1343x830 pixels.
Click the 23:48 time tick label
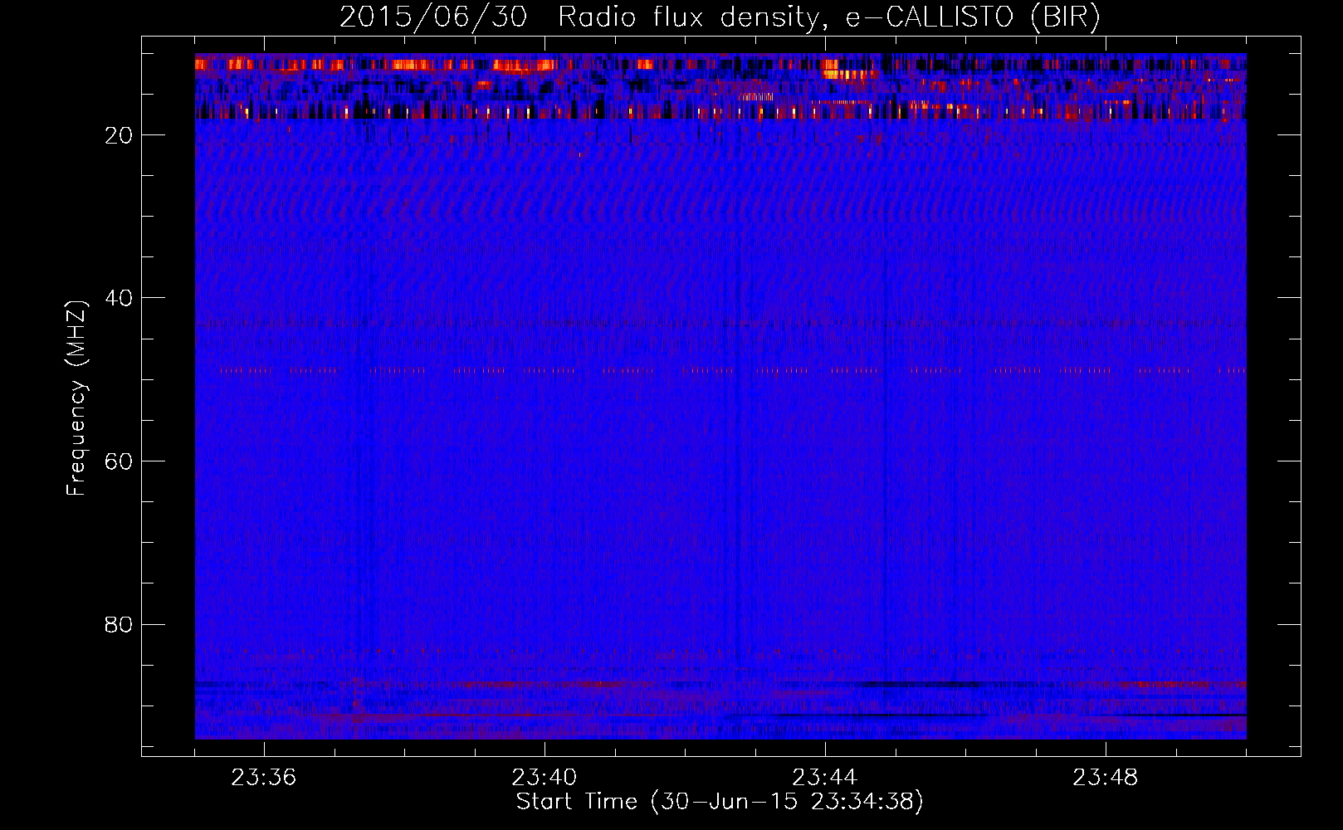pos(1106,777)
